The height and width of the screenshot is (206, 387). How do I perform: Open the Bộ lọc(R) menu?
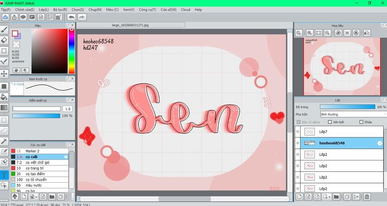(x=60, y=9)
